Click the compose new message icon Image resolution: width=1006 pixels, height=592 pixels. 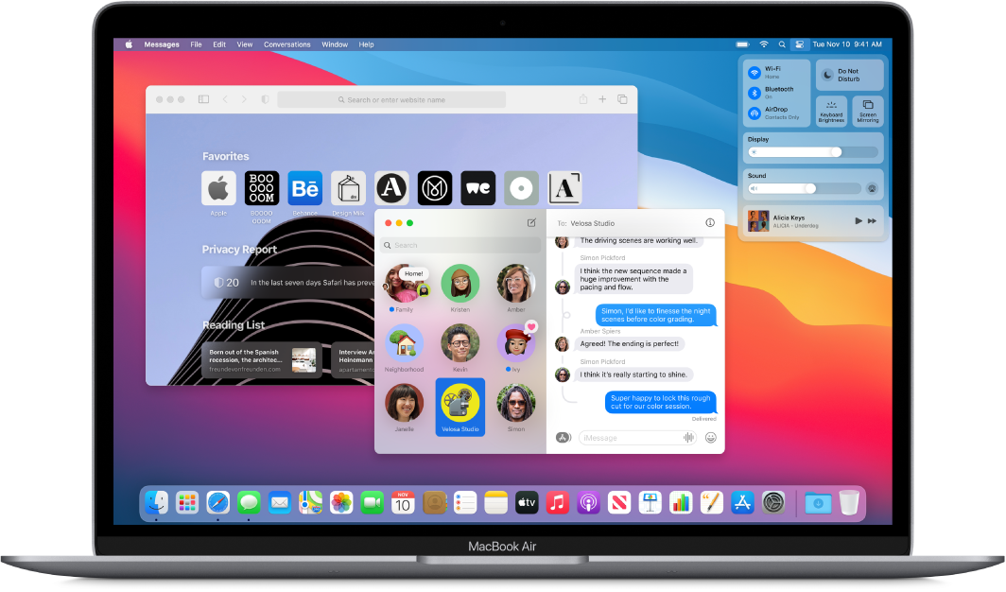[x=531, y=223]
